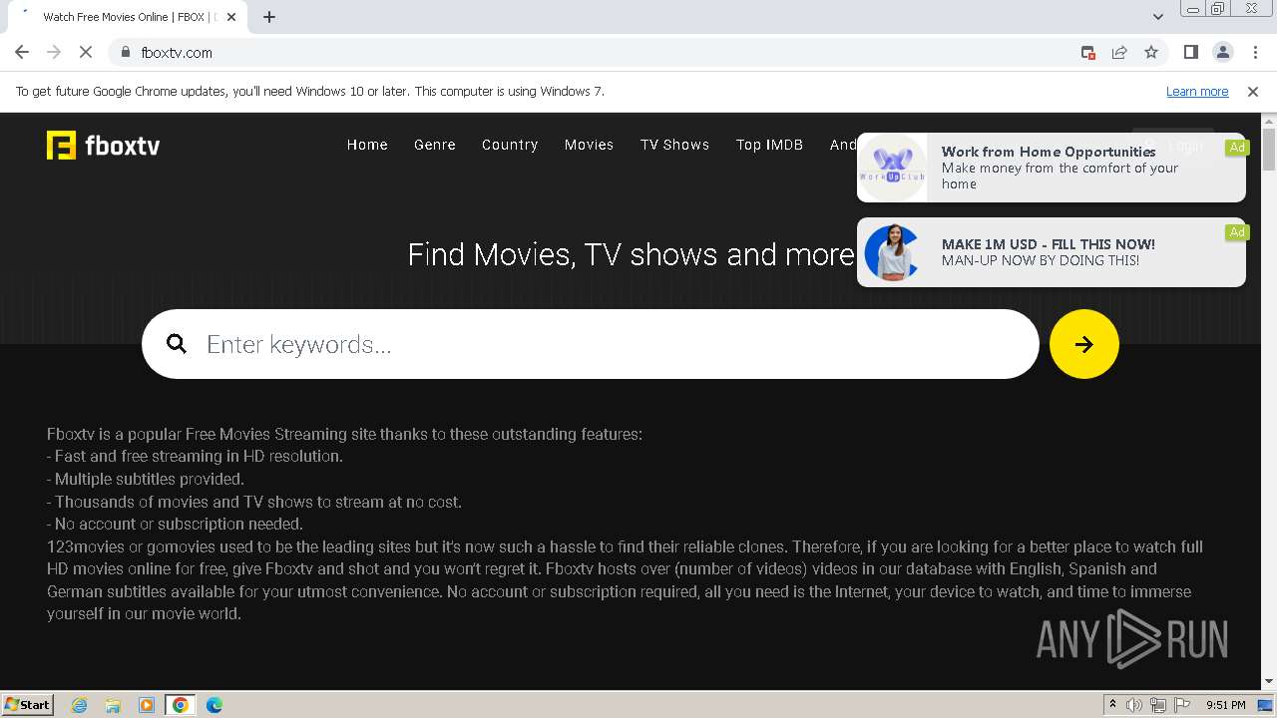Viewport: 1277px width, 718px height.
Task: Go to the TV Shows section
Action: (x=674, y=145)
